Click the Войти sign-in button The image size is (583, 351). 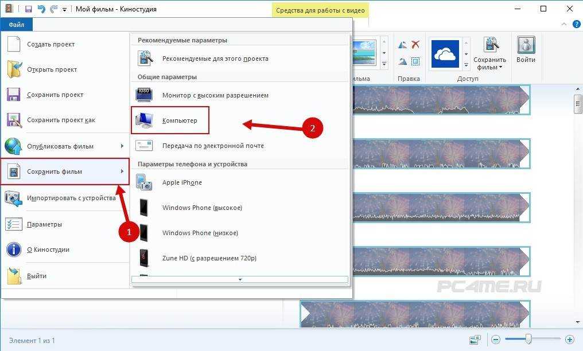[526, 50]
